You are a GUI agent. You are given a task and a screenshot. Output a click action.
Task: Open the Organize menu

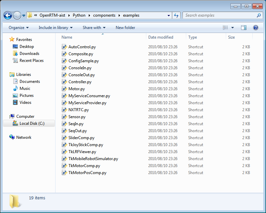pyautogui.click(x=19, y=28)
